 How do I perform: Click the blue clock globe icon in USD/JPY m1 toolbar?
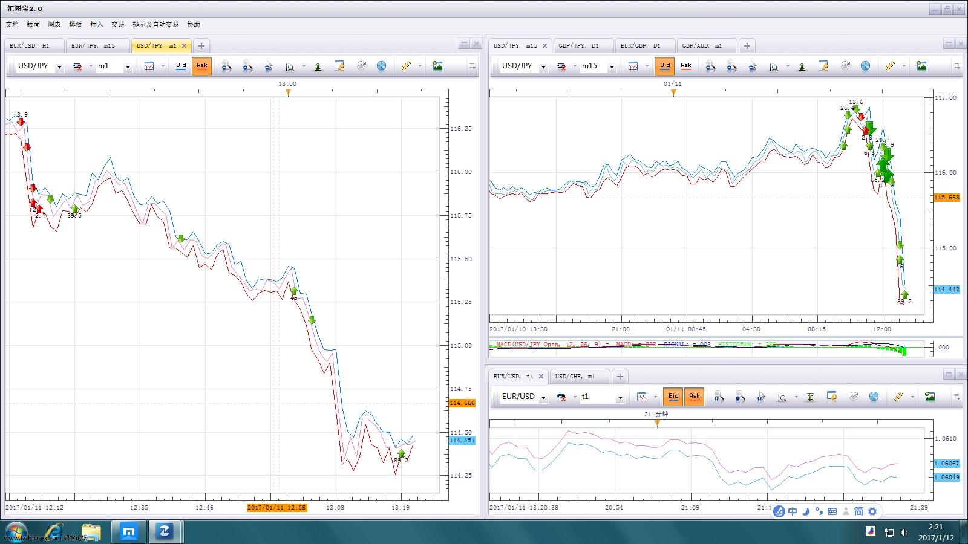(x=382, y=66)
